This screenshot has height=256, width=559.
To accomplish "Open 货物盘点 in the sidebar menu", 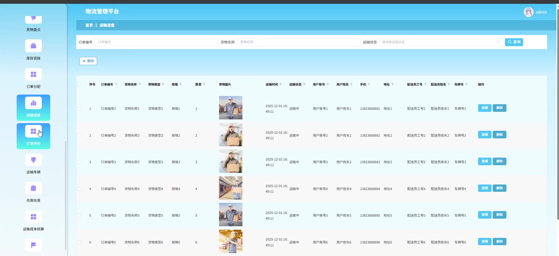I will tap(33, 23).
